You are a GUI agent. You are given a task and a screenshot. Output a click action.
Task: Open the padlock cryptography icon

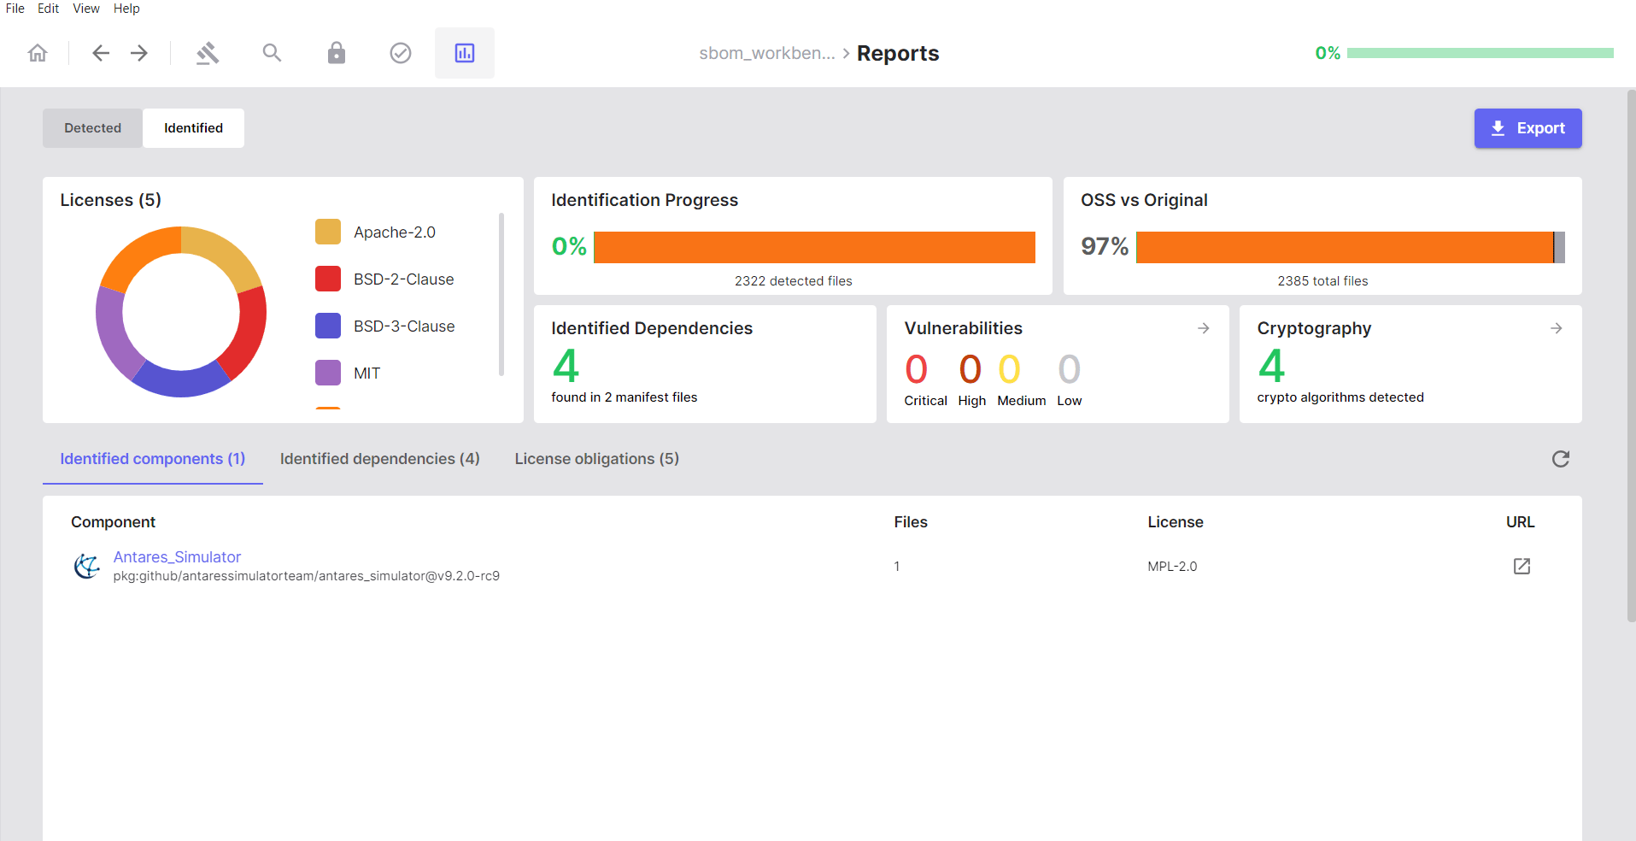(337, 53)
